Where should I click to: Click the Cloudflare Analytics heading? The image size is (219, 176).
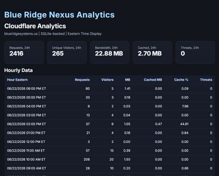[x=35, y=26]
